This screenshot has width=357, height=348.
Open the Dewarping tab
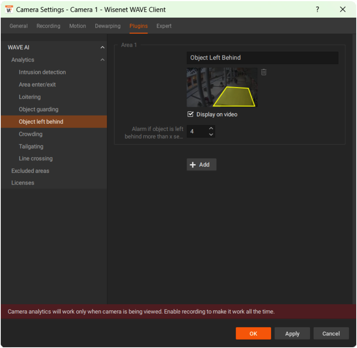click(108, 26)
